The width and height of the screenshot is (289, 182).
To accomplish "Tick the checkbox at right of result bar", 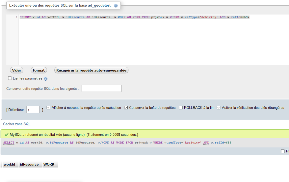I will [283, 151].
